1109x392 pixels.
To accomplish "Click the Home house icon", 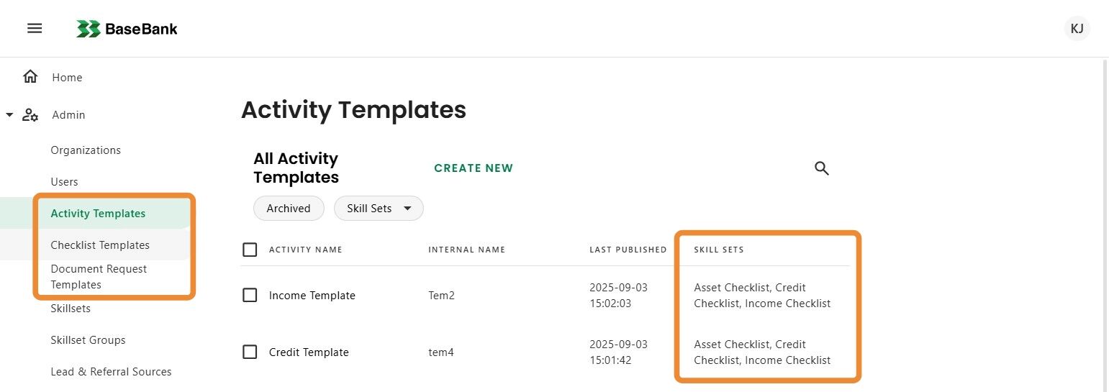I will pyautogui.click(x=30, y=77).
